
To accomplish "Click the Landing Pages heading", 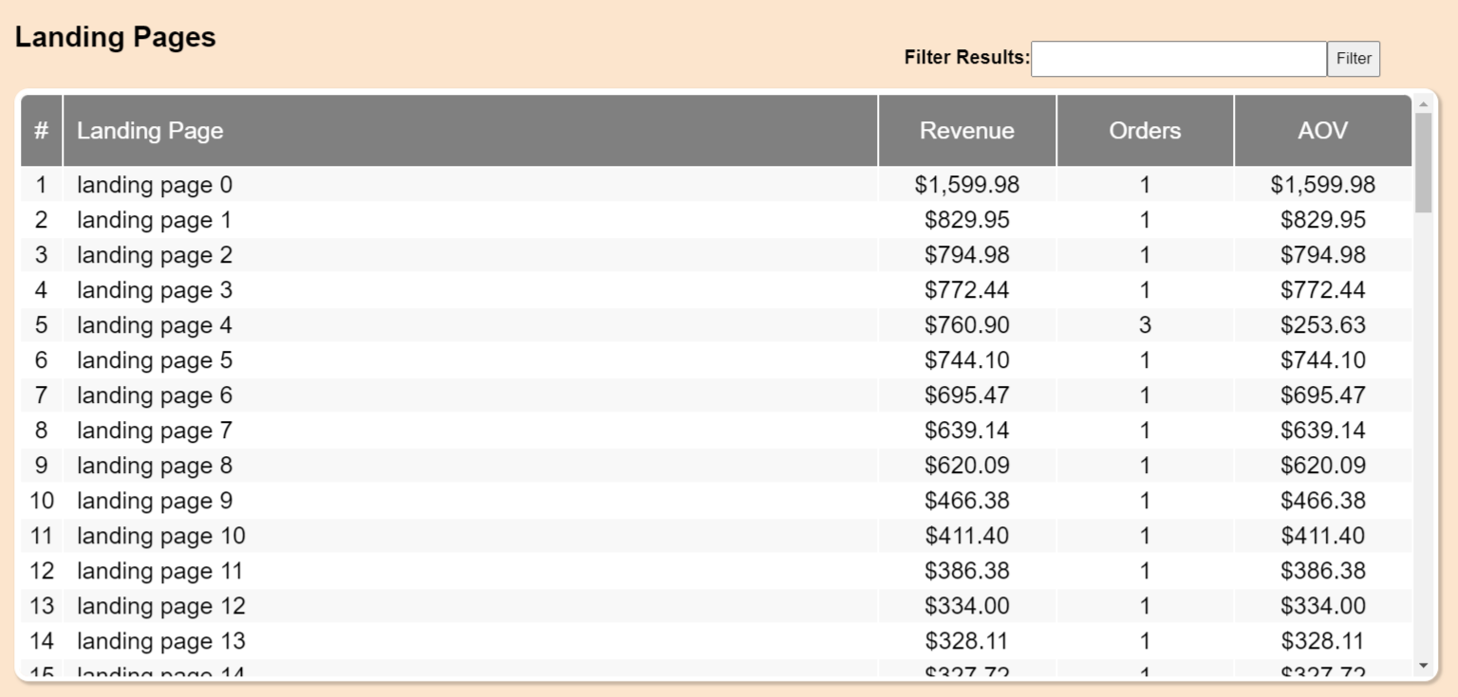I will pos(116,37).
